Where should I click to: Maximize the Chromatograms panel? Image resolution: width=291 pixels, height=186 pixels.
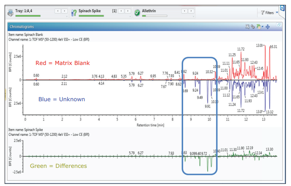pyautogui.click(x=279, y=24)
